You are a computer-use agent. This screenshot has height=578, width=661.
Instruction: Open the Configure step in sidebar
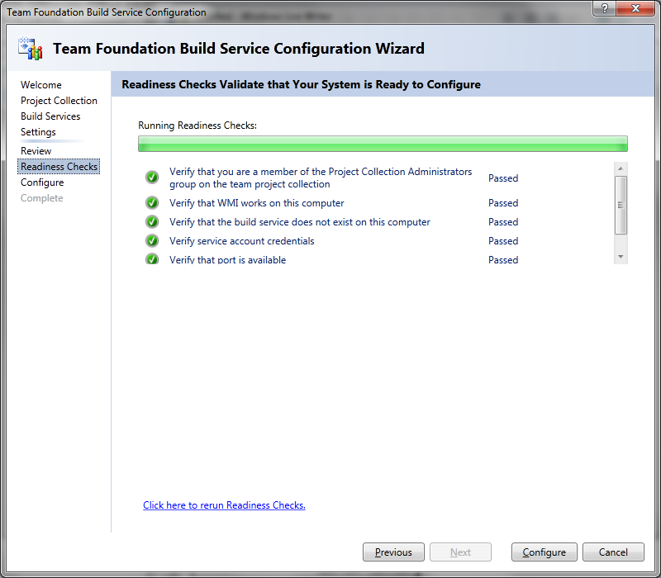click(x=42, y=182)
